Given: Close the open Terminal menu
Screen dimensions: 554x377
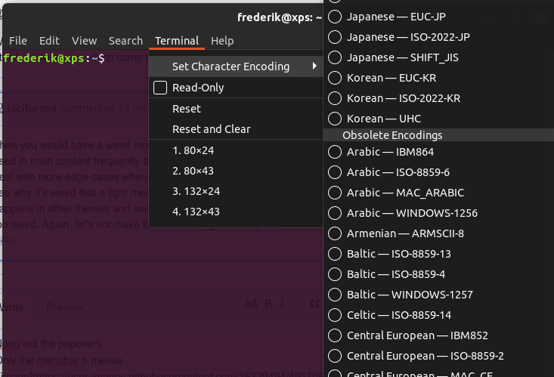Looking at the screenshot, I should [177, 41].
